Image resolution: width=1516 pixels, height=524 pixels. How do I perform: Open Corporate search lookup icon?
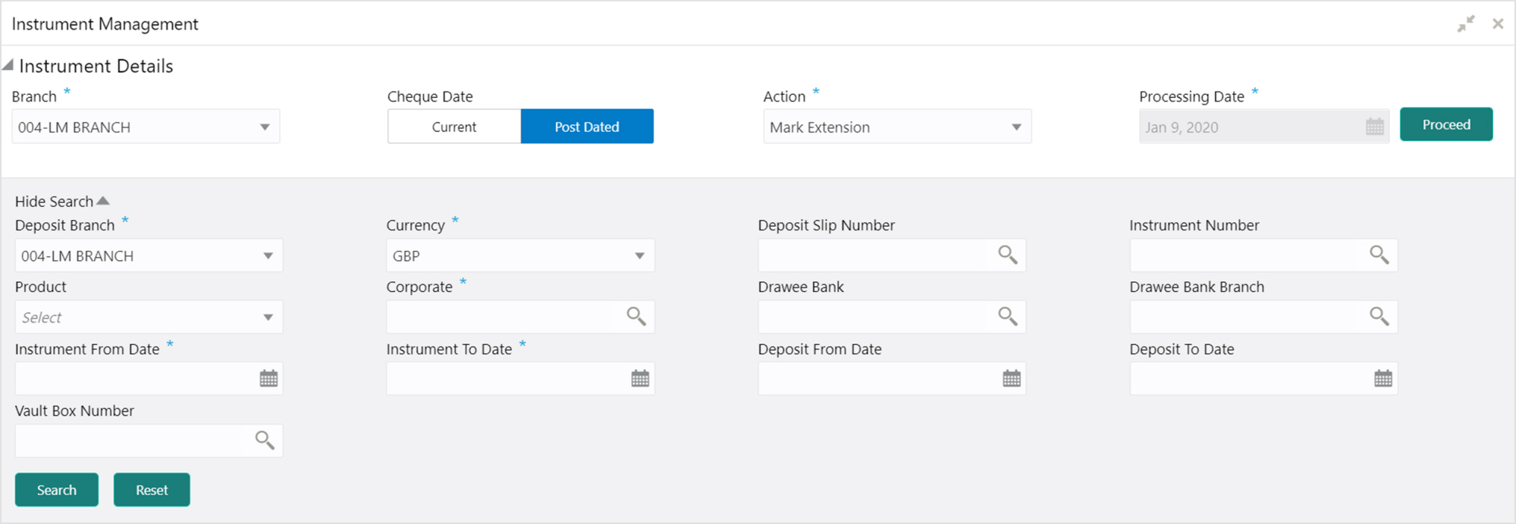636,316
